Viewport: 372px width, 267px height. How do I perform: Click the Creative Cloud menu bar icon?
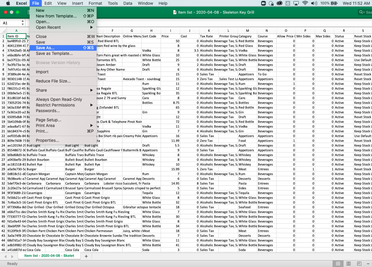279,3
